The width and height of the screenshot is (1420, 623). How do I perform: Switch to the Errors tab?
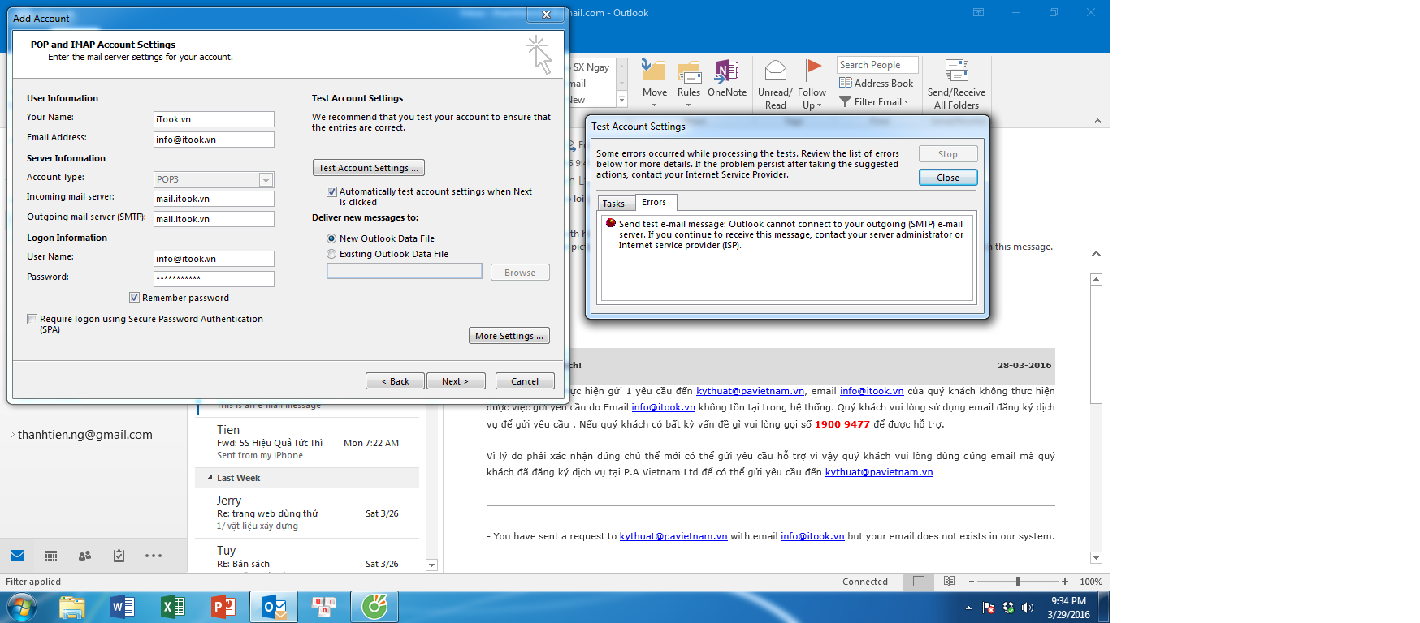coord(654,202)
